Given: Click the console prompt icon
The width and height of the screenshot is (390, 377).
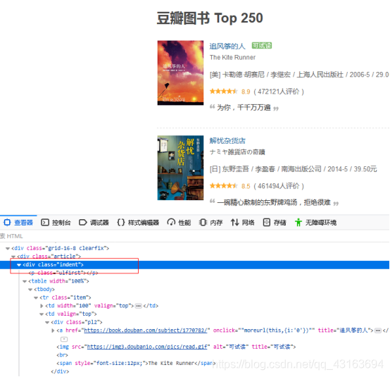Looking at the screenshot, I should click(x=45, y=223).
